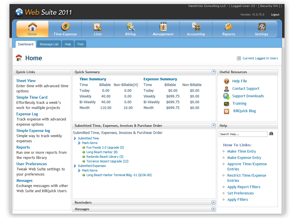Expand the Reminders panel
Viewport: 294px width, 218px height.
(x=213, y=203)
